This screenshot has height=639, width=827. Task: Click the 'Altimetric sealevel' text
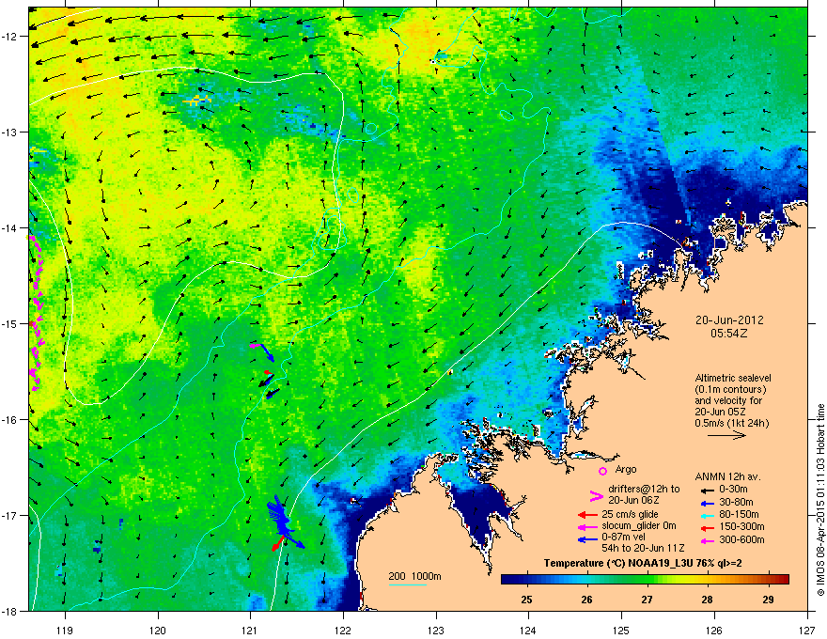[x=733, y=378]
